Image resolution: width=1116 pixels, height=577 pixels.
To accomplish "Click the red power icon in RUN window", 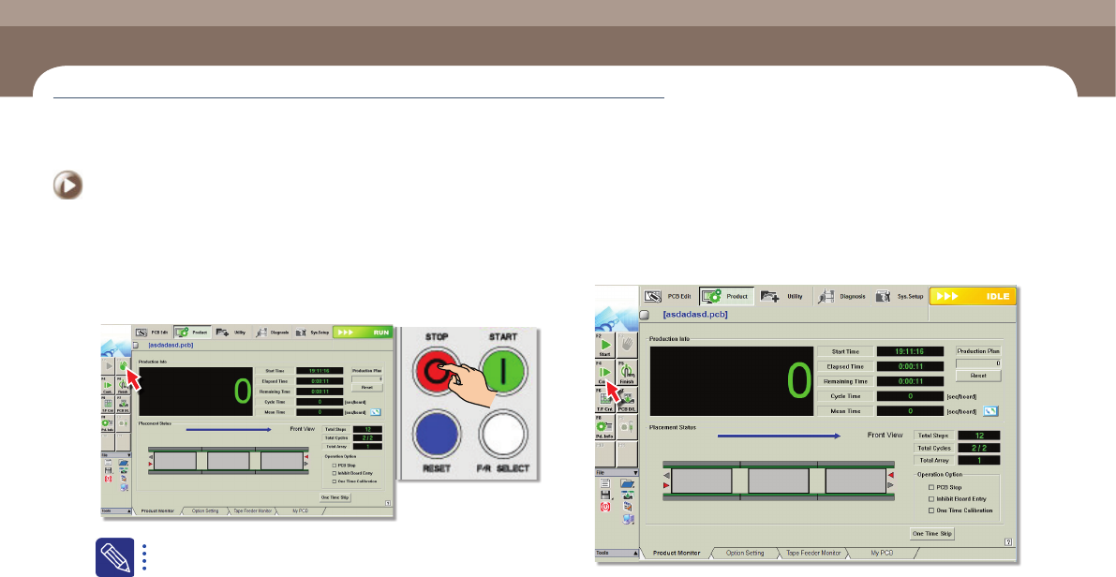I will tap(108, 478).
